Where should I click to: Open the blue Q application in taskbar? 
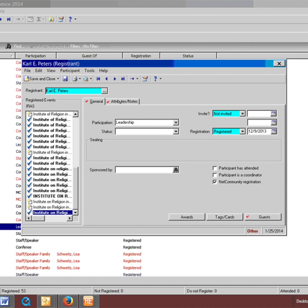[26, 301]
